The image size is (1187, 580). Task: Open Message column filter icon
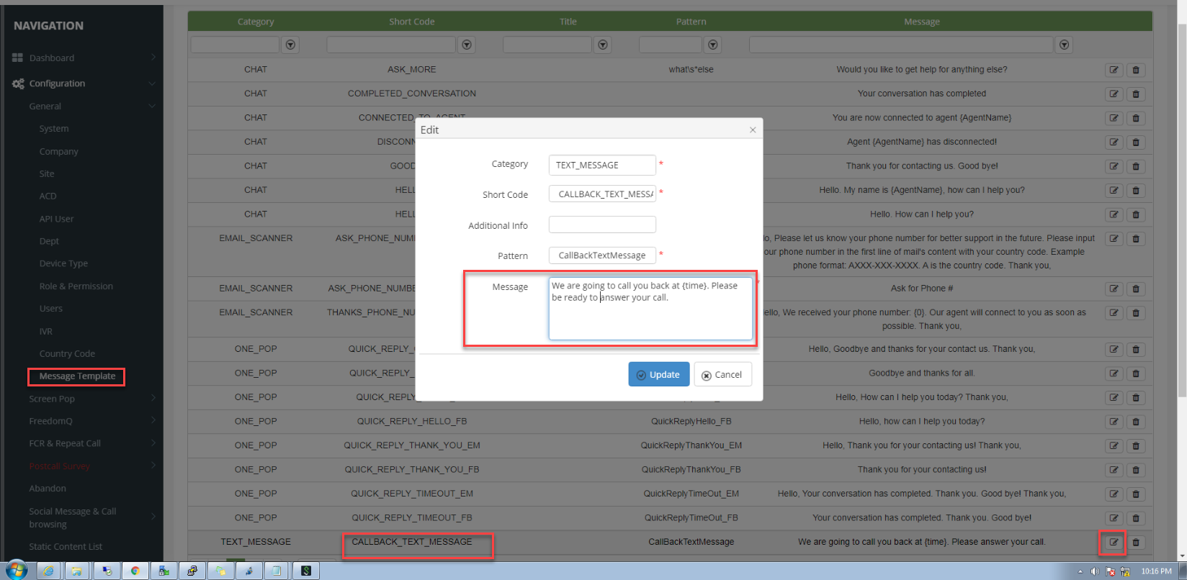point(1064,45)
